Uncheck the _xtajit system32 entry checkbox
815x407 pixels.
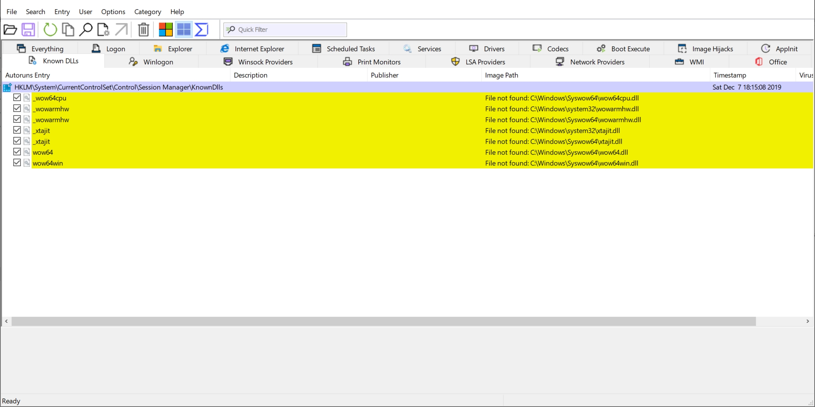17,130
